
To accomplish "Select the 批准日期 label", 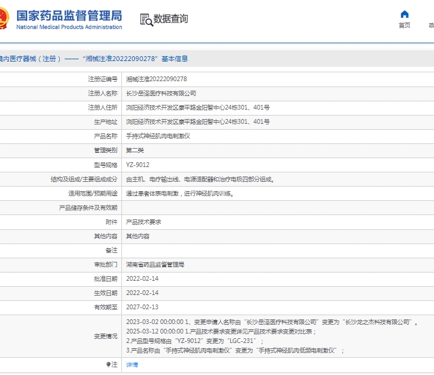I will pyautogui.click(x=106, y=279).
